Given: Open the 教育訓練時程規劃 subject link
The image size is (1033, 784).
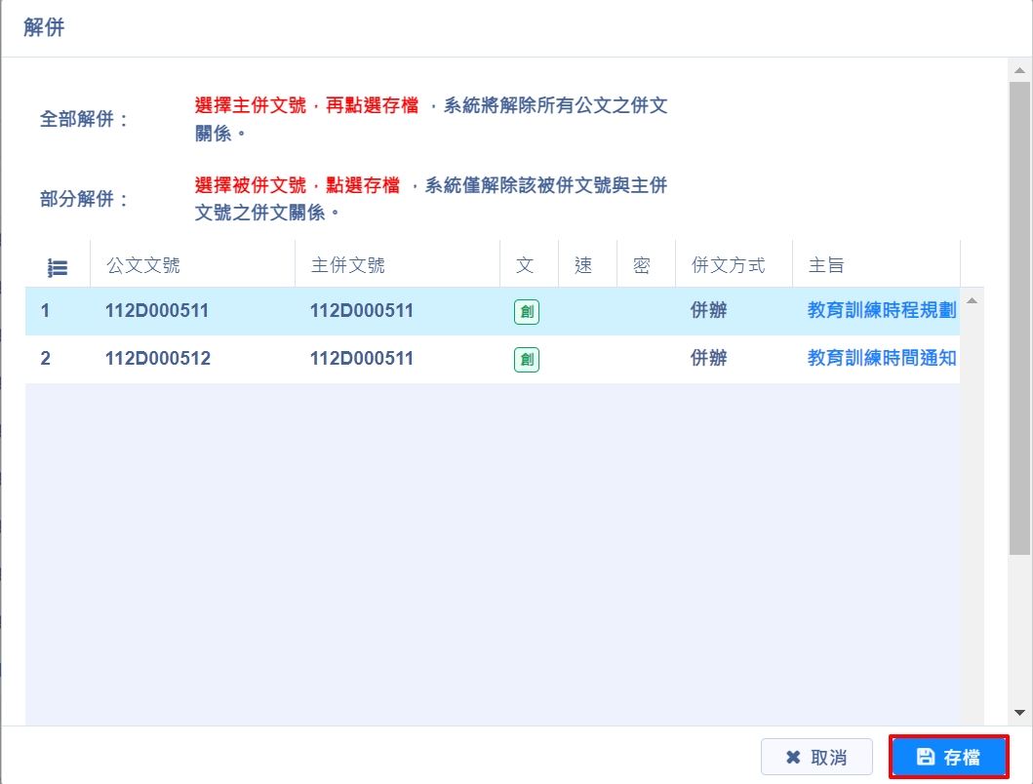Looking at the screenshot, I should 882,311.
